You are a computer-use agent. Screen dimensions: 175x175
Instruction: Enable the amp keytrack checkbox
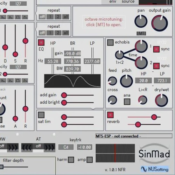pyautogui.click(x=90, y=160)
